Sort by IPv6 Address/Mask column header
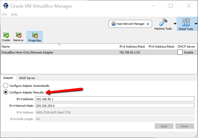Viewport: 198px width, 138px height. tap(162, 47)
